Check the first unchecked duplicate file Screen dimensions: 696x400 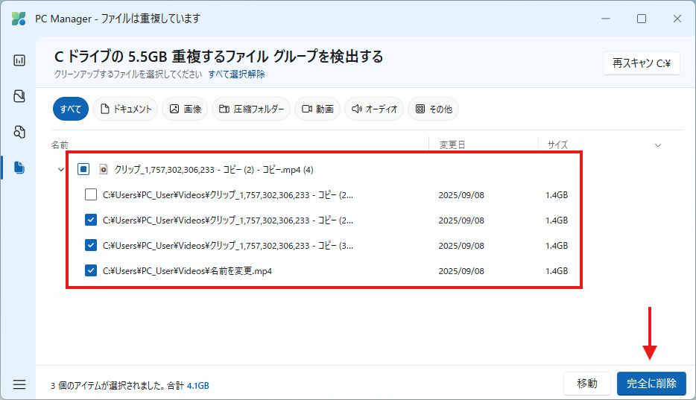(x=91, y=195)
